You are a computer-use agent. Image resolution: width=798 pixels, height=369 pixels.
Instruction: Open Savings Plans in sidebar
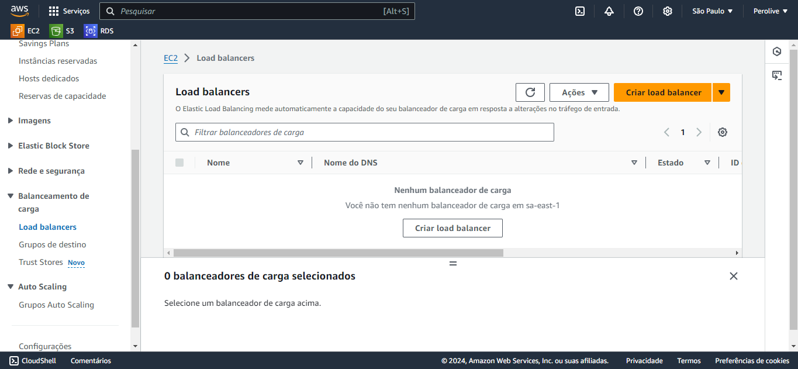point(44,44)
